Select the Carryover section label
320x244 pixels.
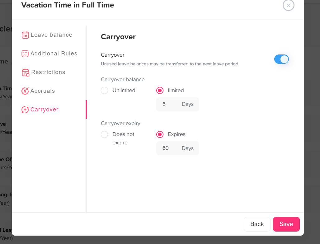point(45,110)
